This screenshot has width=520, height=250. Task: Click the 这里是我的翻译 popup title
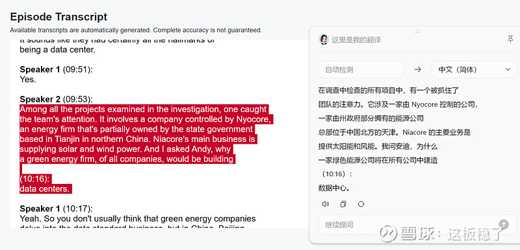[x=356, y=40]
